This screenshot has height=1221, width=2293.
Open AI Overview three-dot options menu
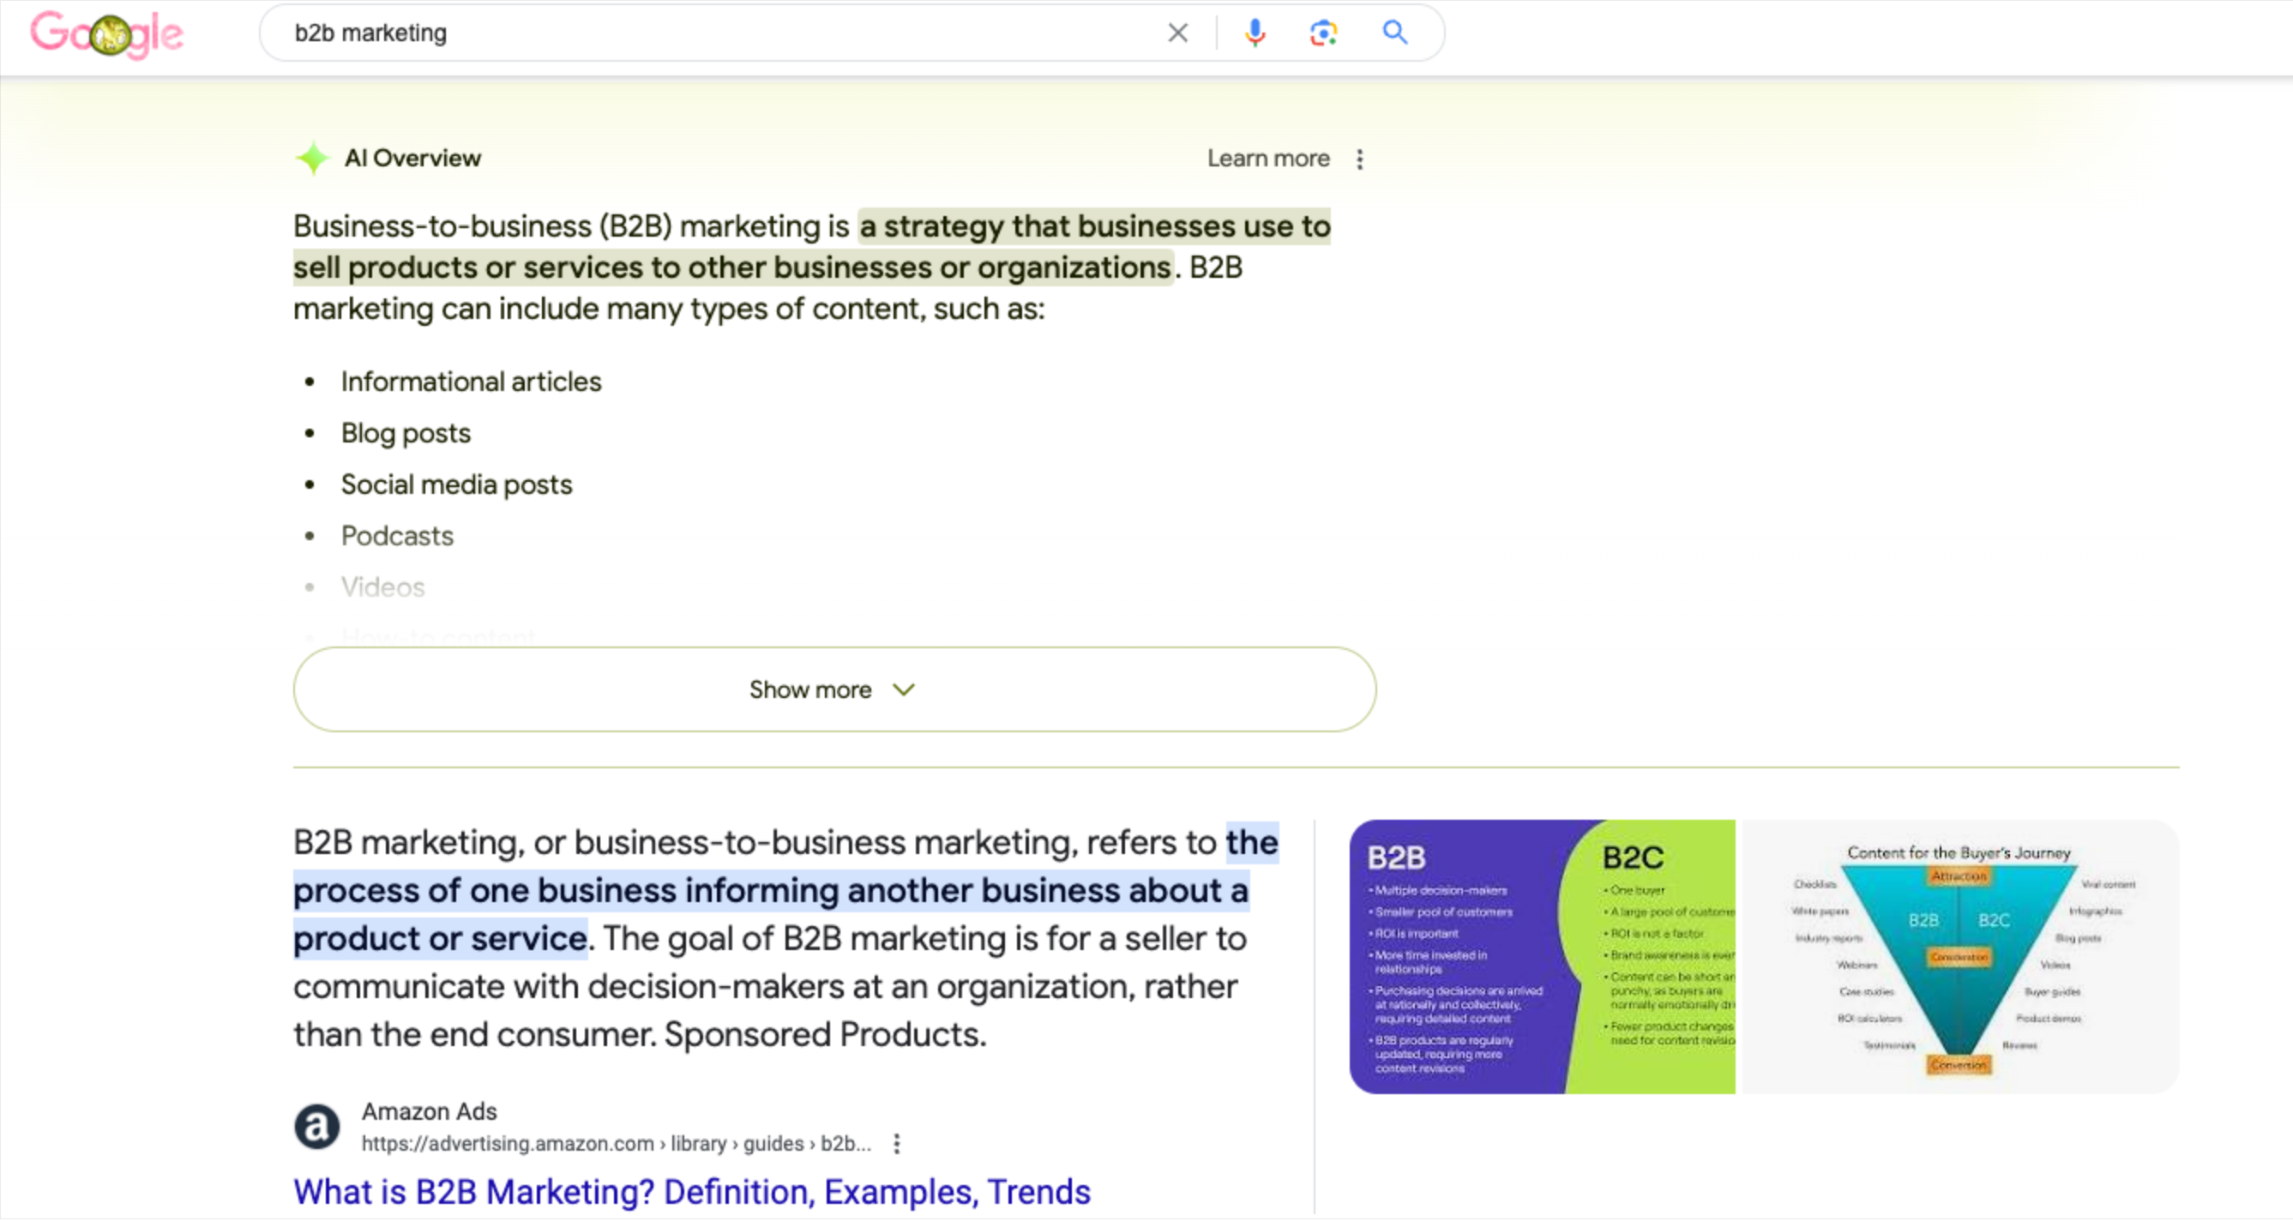1359,159
